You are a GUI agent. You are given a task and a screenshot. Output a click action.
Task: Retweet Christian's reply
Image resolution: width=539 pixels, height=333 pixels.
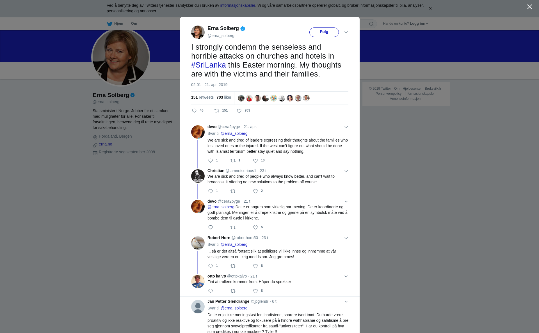(233, 191)
